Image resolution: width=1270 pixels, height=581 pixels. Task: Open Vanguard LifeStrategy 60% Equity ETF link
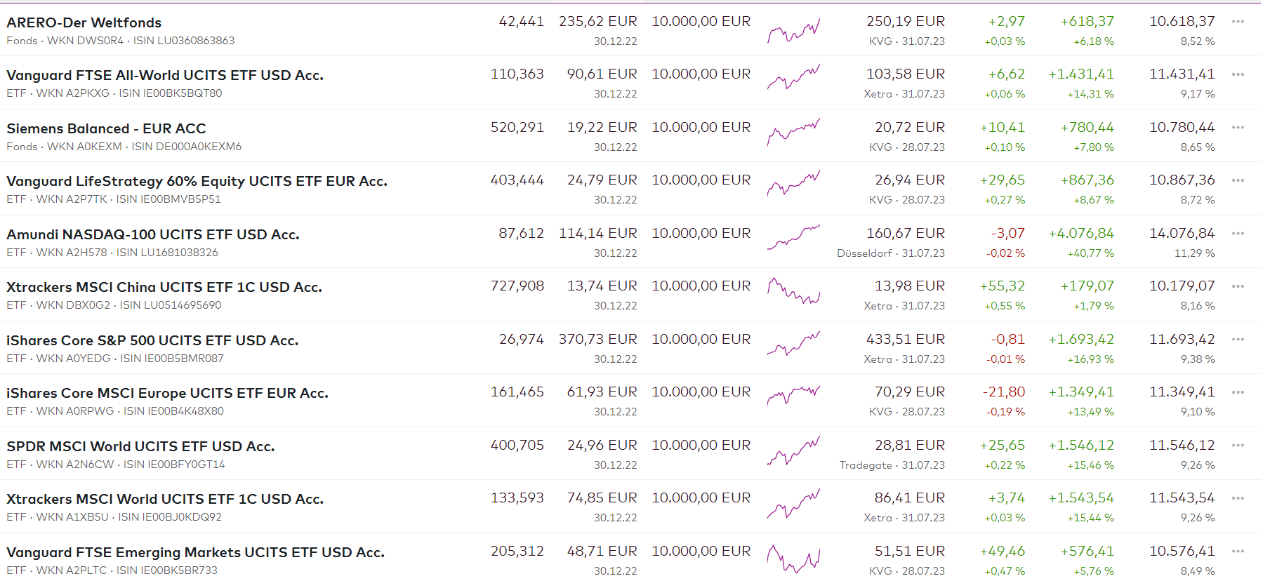(197, 181)
